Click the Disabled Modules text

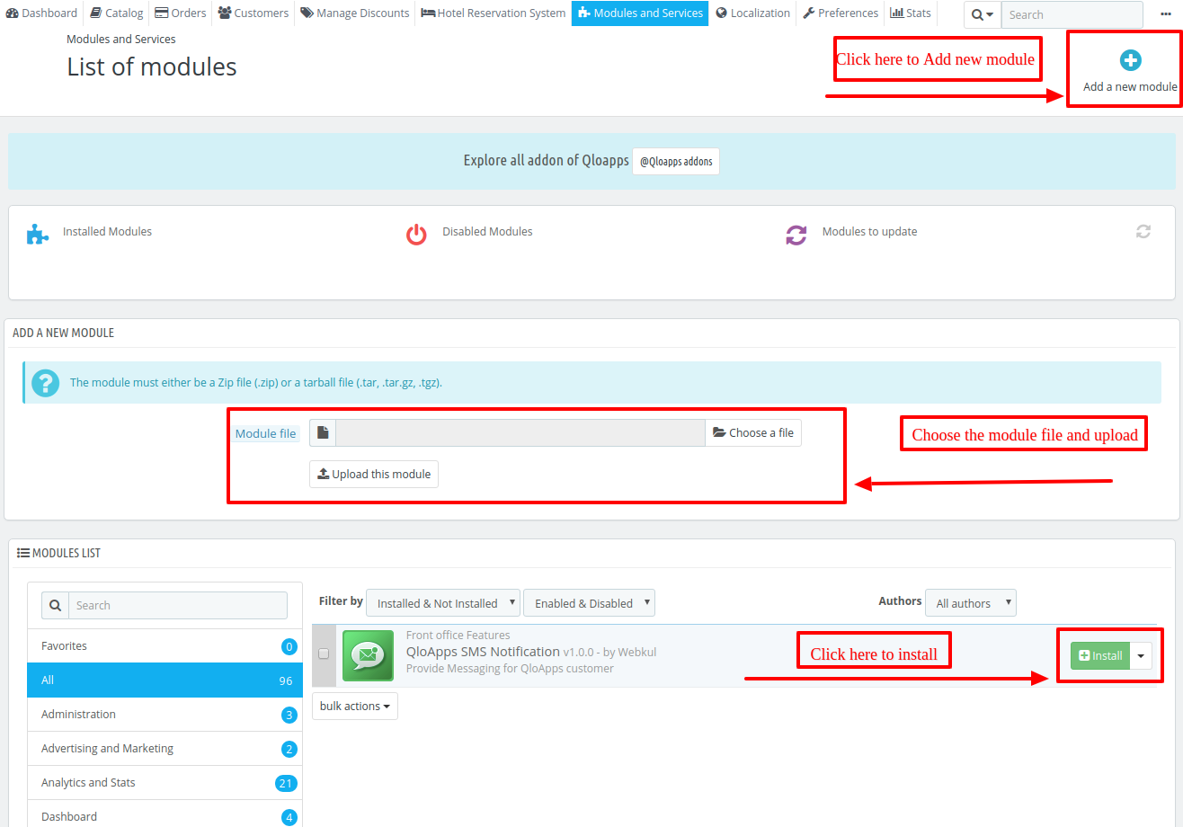point(487,231)
